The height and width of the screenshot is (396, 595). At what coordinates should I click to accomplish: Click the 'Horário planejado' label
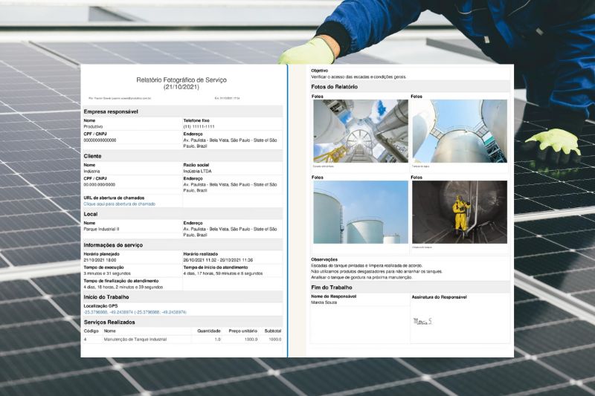[x=101, y=254]
